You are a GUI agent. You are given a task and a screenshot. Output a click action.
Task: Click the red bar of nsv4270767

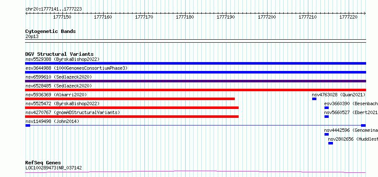(x=132, y=117)
